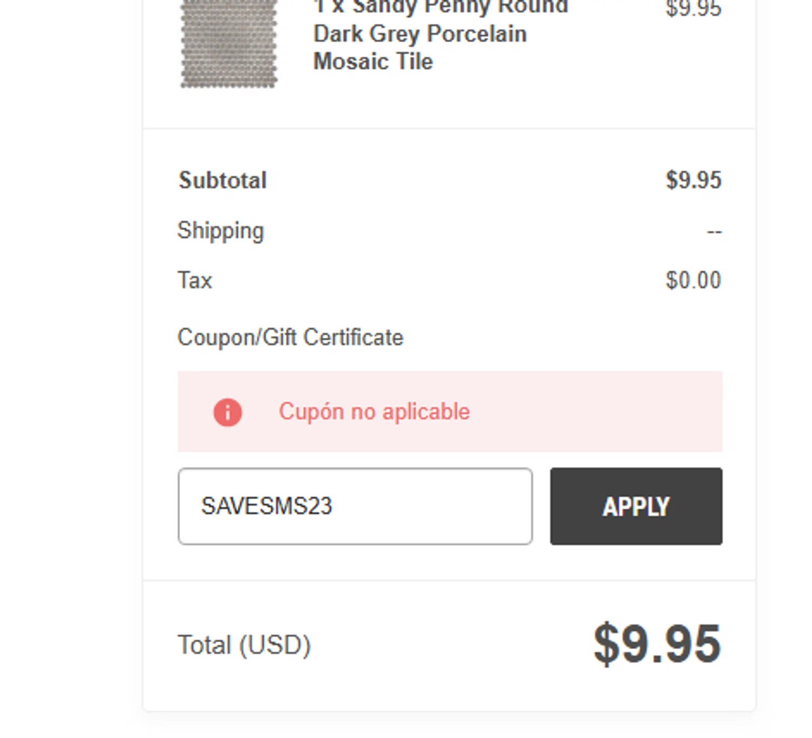Click blank area left of order summary

tap(70, 368)
